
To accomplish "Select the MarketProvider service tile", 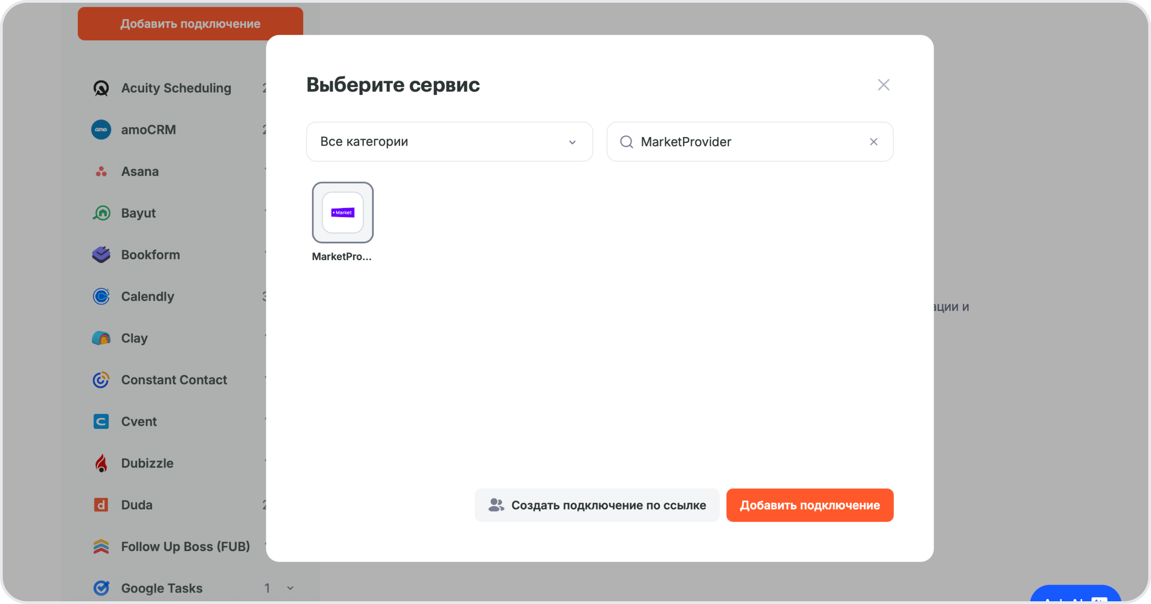I will point(342,213).
